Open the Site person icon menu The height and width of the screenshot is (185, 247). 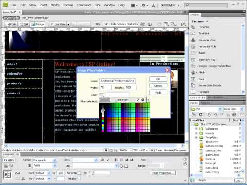tap(153, 5)
